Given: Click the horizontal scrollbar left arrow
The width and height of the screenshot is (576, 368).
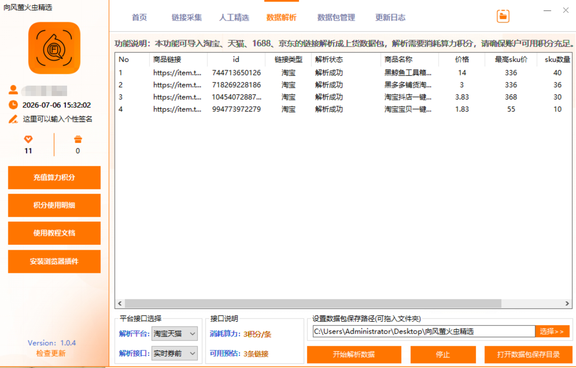Looking at the screenshot, I should [x=120, y=303].
